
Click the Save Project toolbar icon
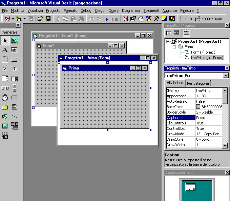(x=48, y=19)
